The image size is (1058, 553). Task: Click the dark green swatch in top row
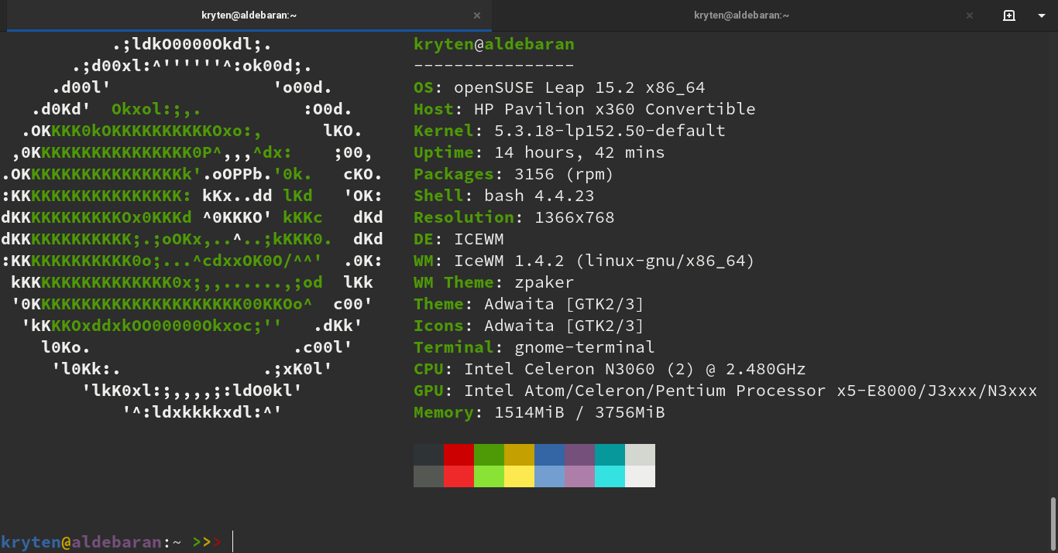tap(489, 455)
